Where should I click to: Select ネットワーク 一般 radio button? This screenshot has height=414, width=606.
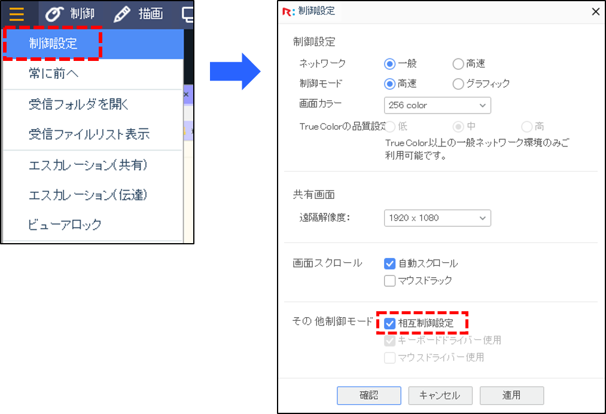coord(389,64)
